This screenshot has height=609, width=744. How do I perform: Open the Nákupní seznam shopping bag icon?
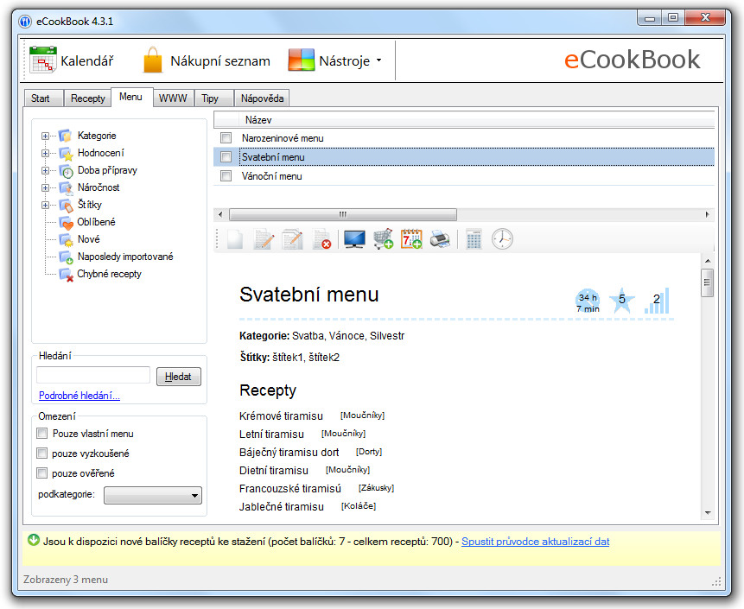click(153, 60)
